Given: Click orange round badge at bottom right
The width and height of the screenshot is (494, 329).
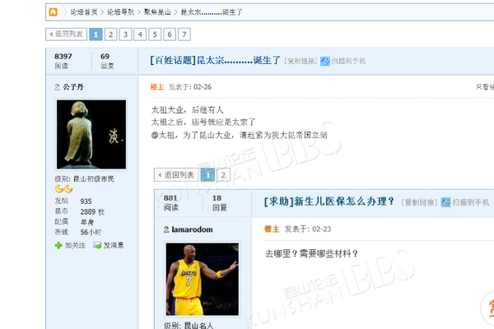Looking at the screenshot, I should pyautogui.click(x=487, y=308).
